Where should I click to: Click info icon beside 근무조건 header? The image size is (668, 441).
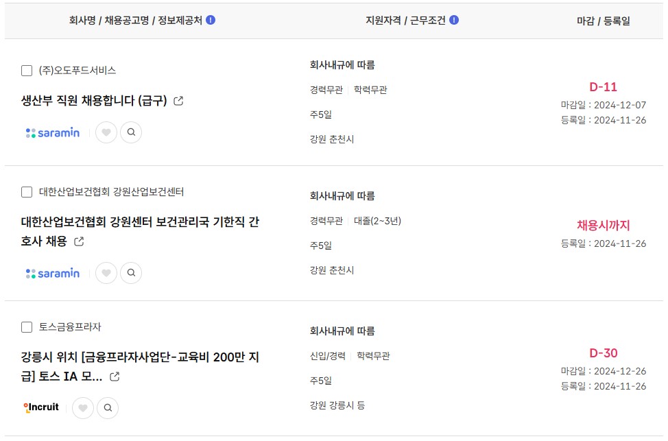454,20
